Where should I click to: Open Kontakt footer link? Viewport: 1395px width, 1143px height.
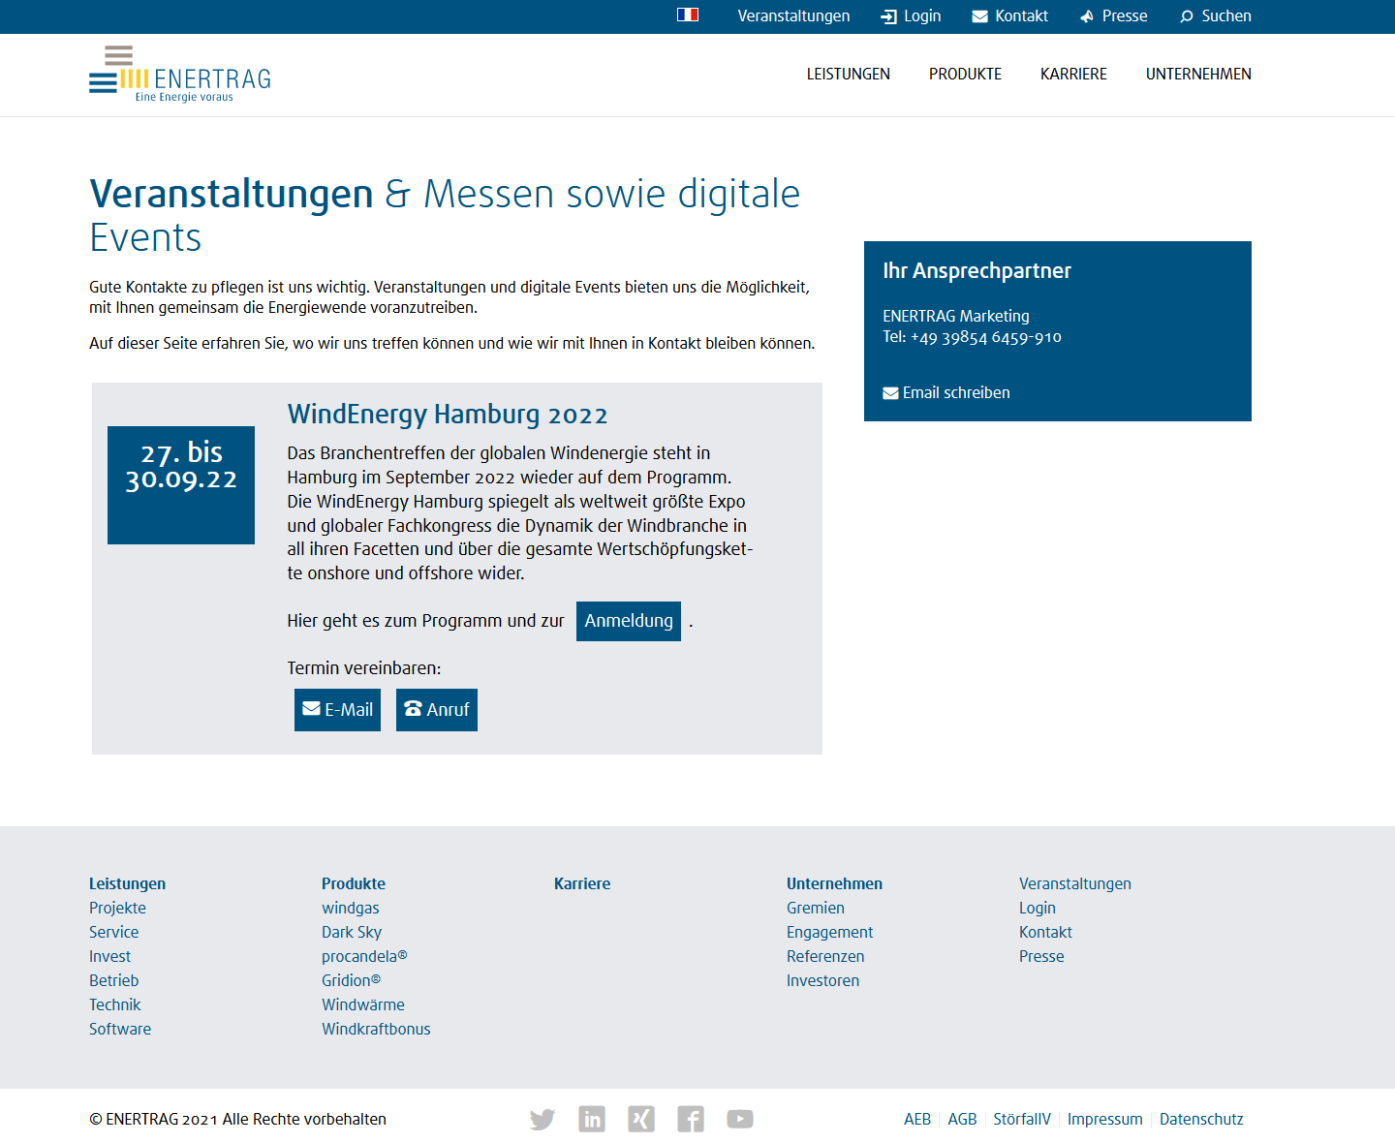[1045, 932]
